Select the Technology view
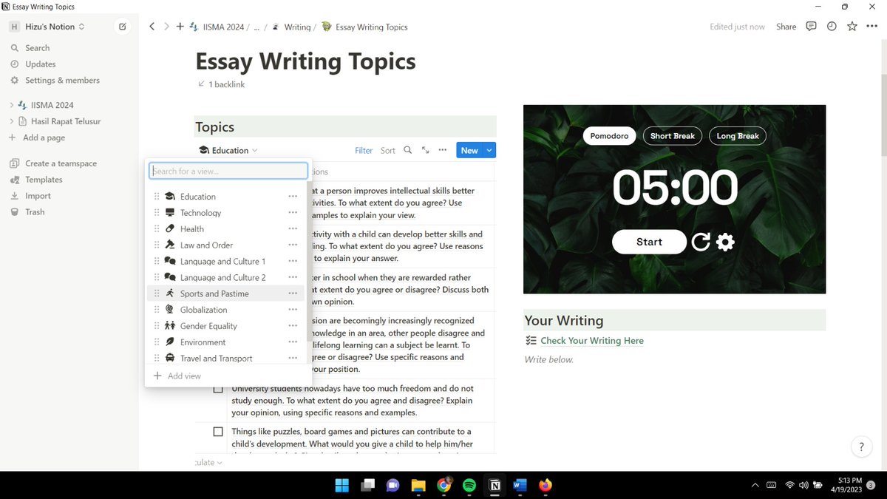This screenshot has width=887, height=499. pos(200,213)
